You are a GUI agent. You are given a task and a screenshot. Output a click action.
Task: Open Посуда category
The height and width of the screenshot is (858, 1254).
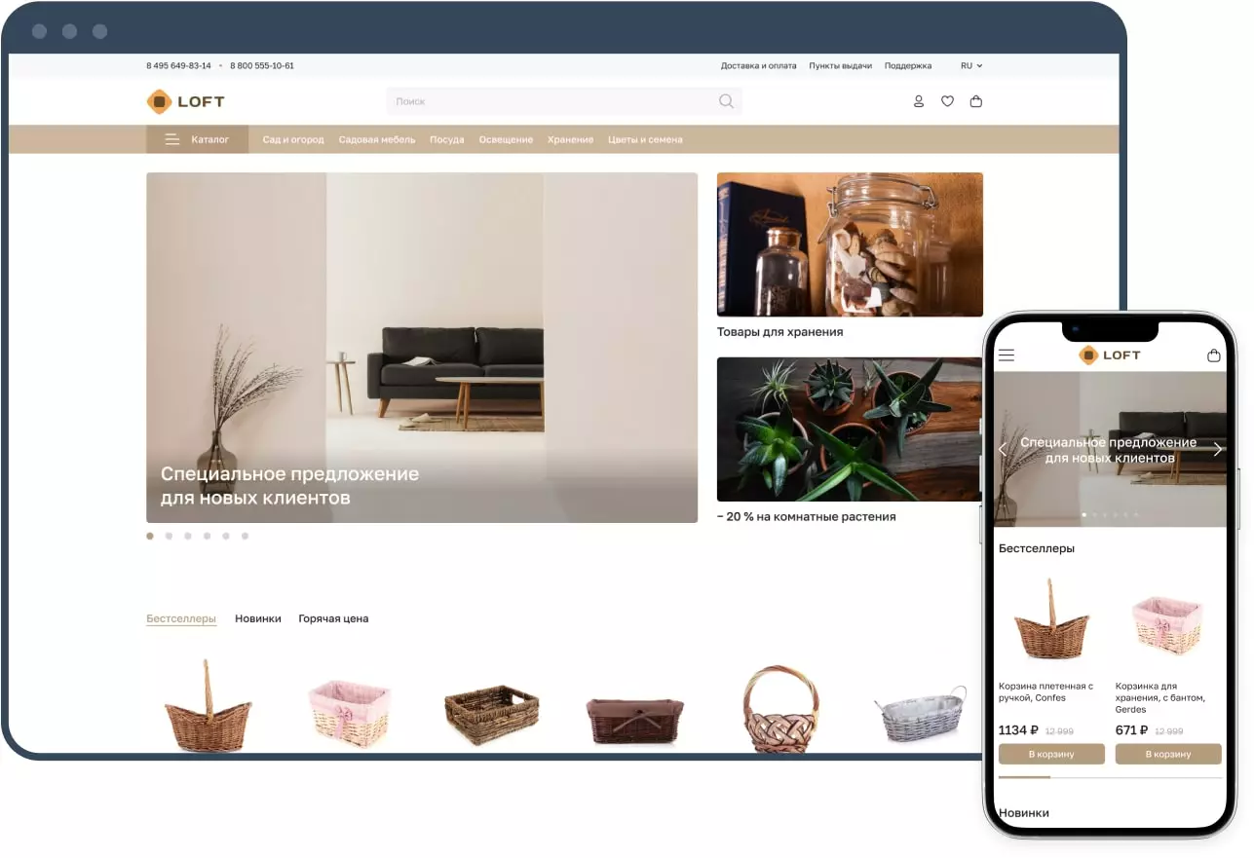pos(447,139)
